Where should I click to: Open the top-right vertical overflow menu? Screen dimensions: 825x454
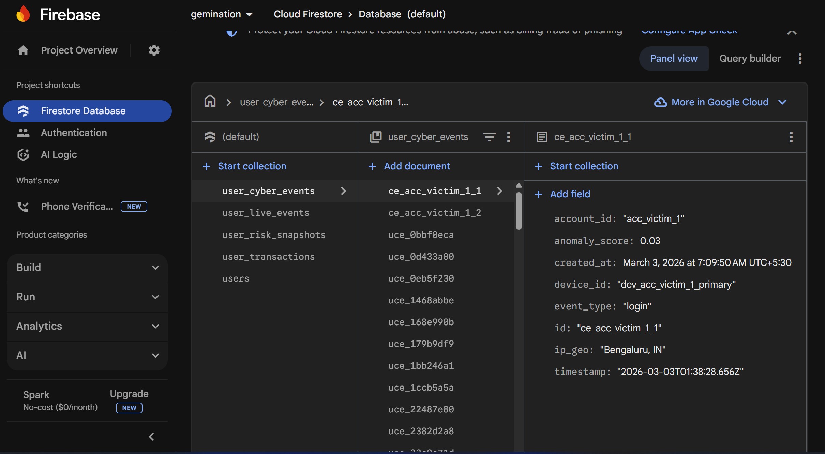(800, 59)
